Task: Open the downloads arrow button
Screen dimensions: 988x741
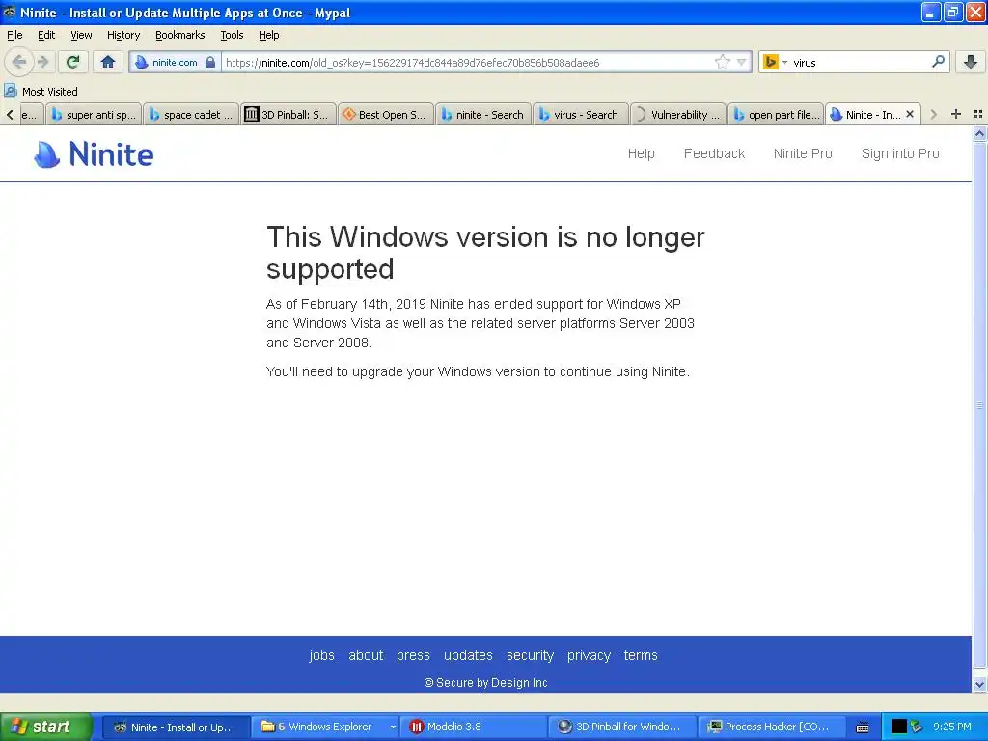Action: (x=970, y=62)
